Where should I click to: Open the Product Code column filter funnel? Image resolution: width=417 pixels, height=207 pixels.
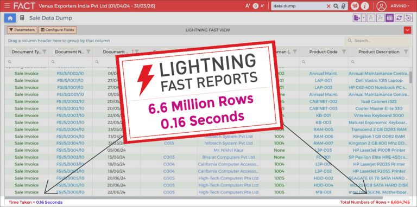[x=344, y=51]
